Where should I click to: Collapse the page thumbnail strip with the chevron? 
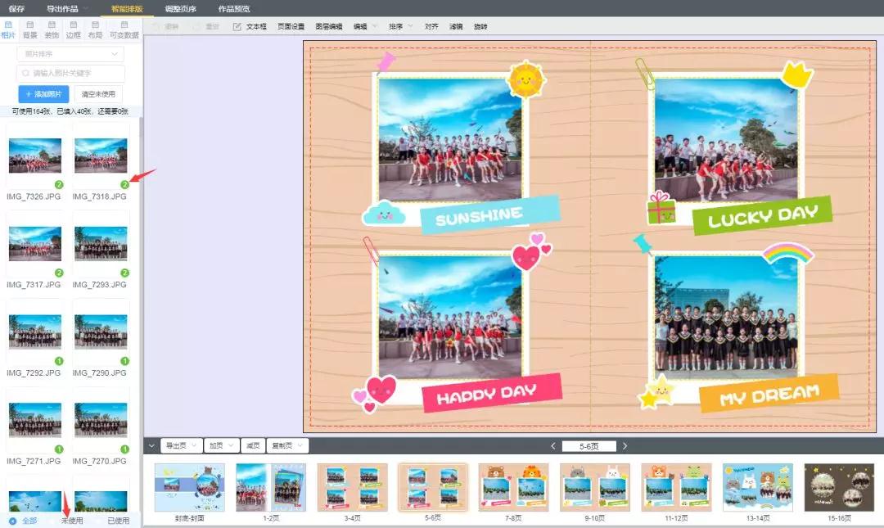[151, 445]
